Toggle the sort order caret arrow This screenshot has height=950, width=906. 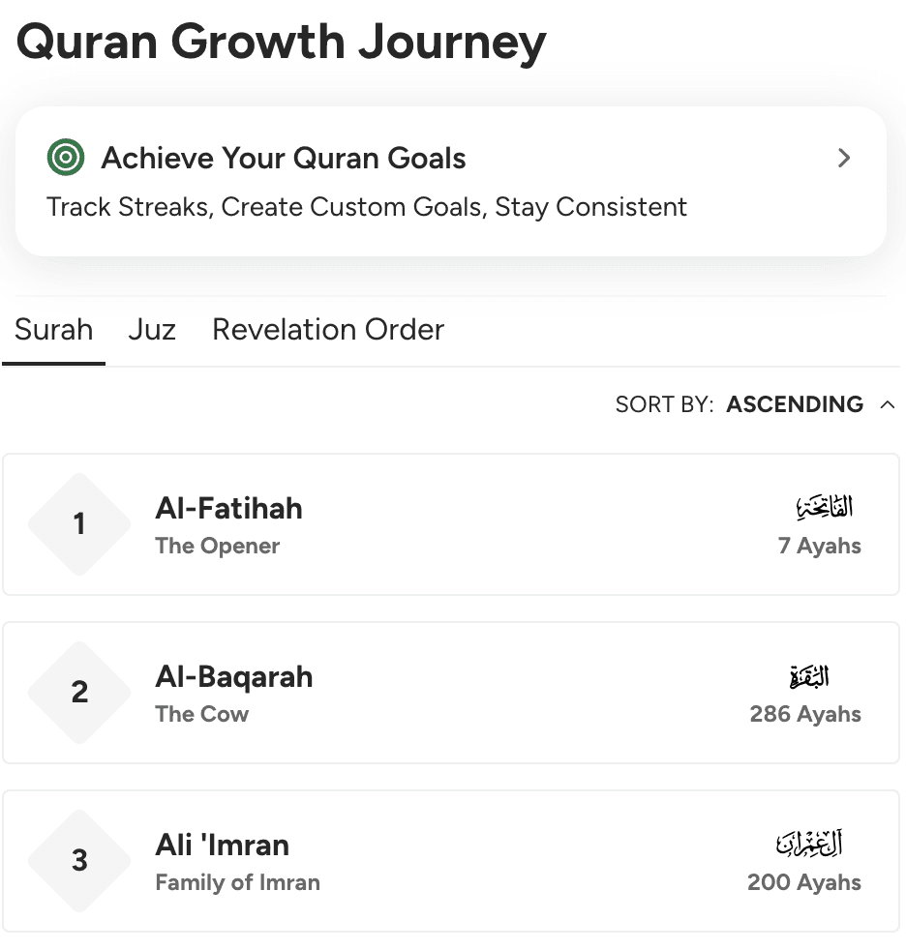(887, 405)
